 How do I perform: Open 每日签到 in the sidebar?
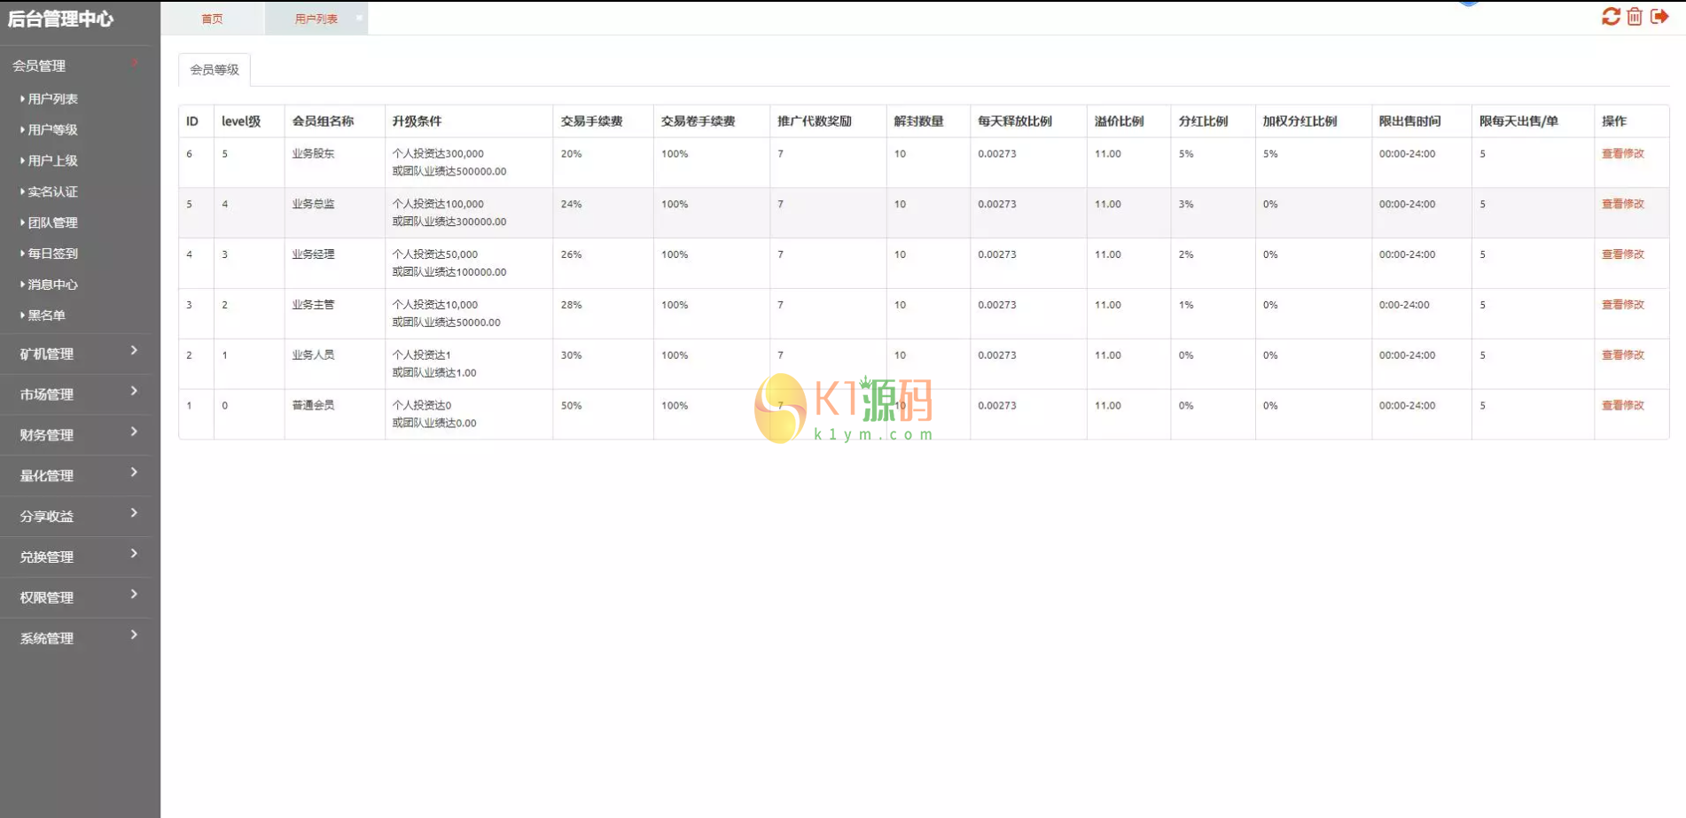pos(52,253)
